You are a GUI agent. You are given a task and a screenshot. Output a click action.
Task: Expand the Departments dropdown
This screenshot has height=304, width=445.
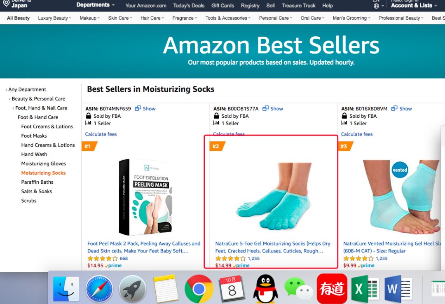click(x=96, y=5)
